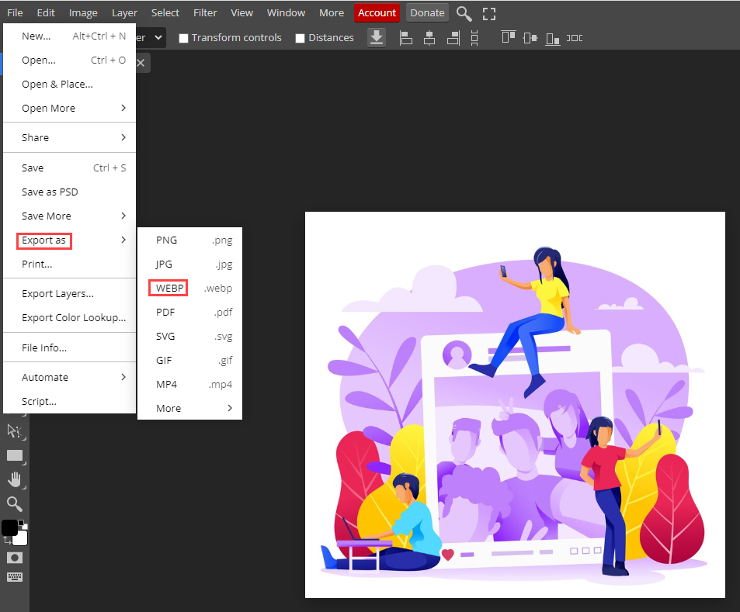The image size is (740, 612).
Task: Select the Path Select tool
Action: (x=15, y=431)
